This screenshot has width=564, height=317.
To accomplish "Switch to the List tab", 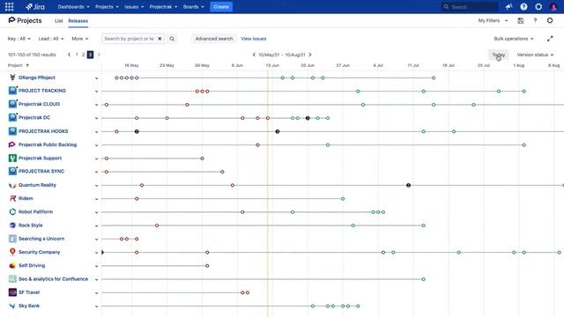I will pyautogui.click(x=59, y=21).
